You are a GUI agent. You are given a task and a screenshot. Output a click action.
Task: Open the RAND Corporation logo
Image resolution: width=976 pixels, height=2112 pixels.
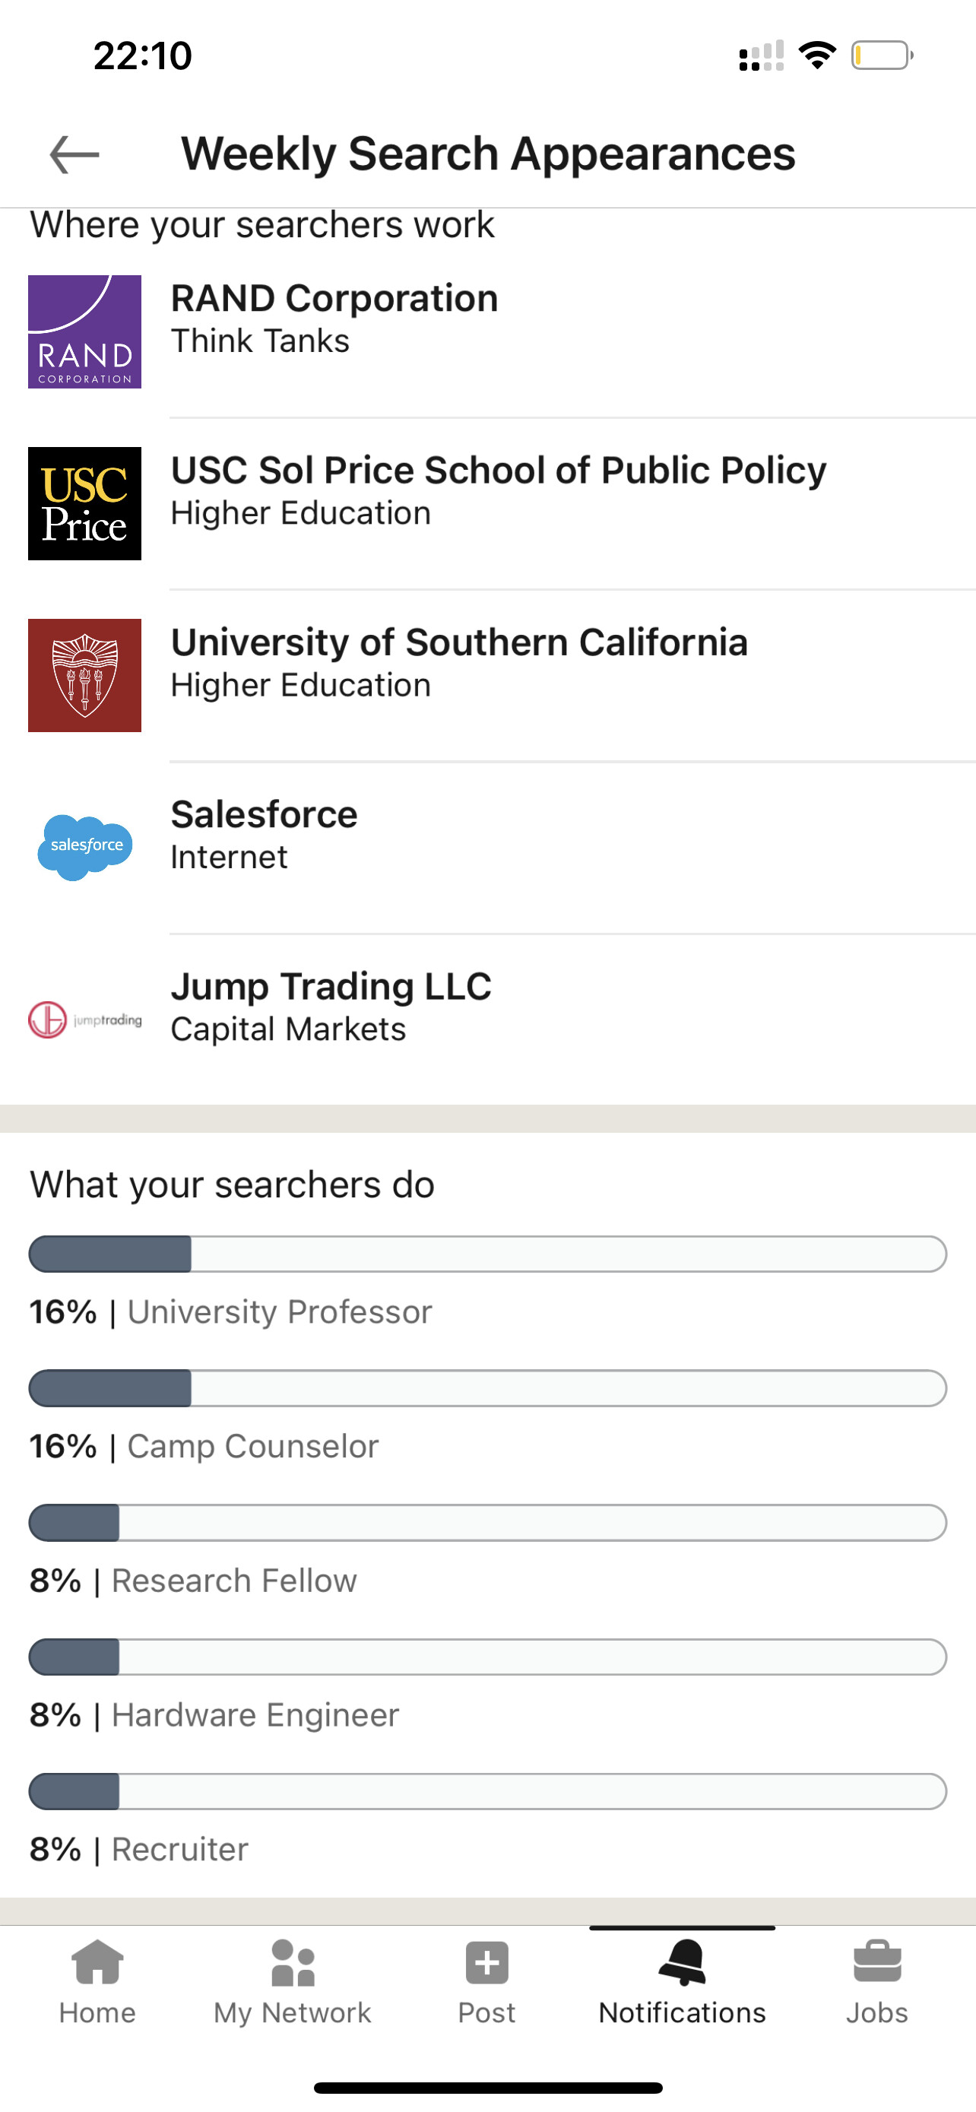[x=84, y=332]
